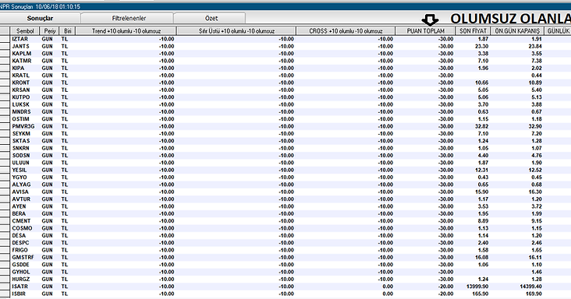The height and width of the screenshot is (299, 571).
Task: Click ISATR last price 13999.90
Action: (x=477, y=287)
